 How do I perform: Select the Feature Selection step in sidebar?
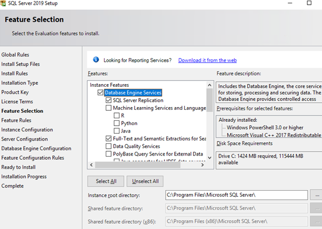point(22,111)
